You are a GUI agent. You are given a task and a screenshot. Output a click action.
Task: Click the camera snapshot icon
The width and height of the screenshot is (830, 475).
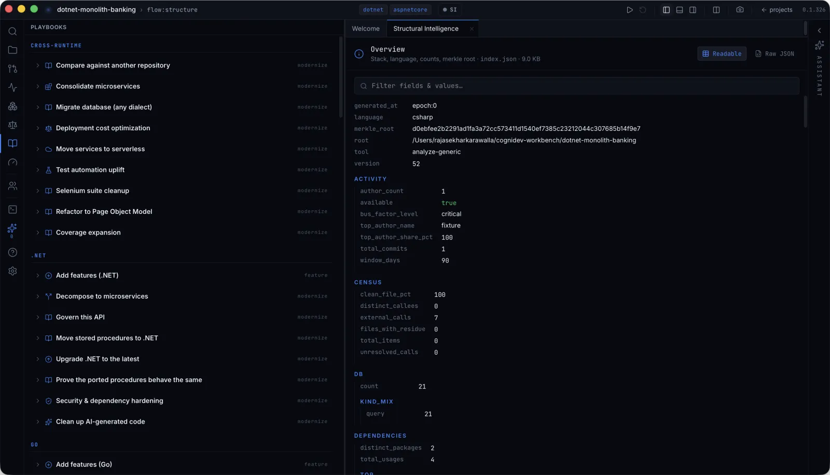pyautogui.click(x=740, y=10)
